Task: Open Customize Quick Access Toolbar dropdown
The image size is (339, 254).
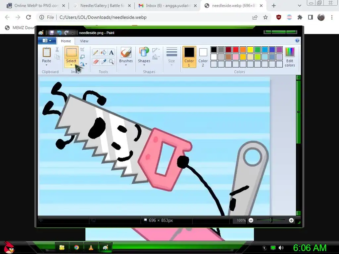Action: (73, 33)
